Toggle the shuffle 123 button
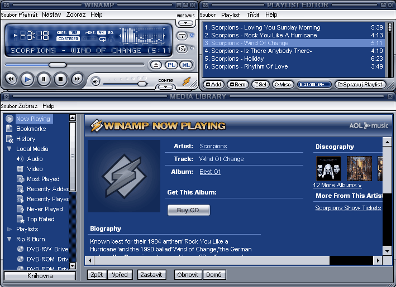This screenshot has height=287, width=396. tap(182, 48)
